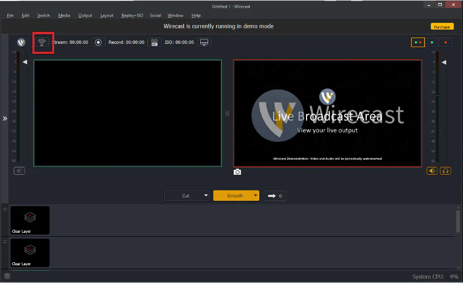Show both preview and live layout
The height and width of the screenshot is (283, 463).
[x=418, y=42]
